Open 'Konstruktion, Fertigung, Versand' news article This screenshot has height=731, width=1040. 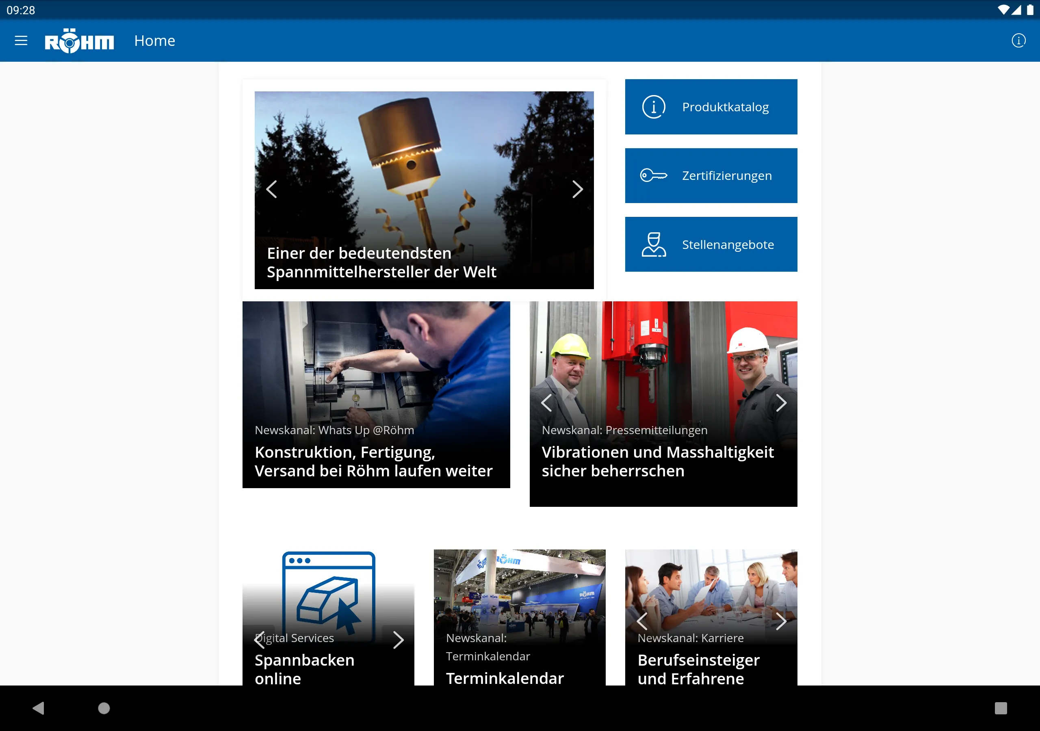coord(373,461)
